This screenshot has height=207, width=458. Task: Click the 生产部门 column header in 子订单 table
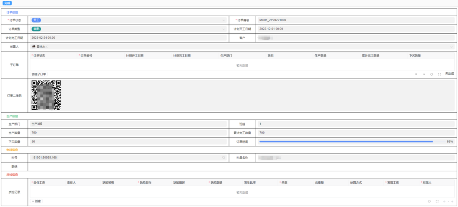tap(226, 56)
